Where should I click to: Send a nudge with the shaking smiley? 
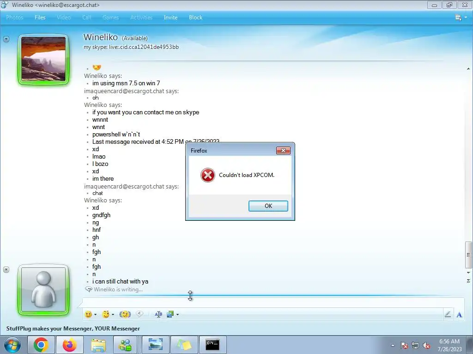click(x=125, y=314)
